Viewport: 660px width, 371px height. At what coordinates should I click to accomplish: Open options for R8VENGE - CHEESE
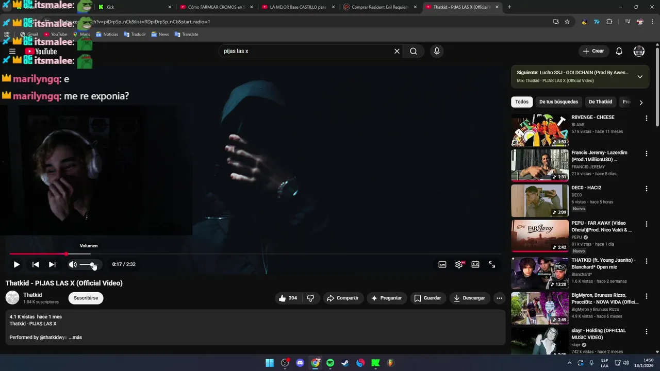(x=646, y=118)
